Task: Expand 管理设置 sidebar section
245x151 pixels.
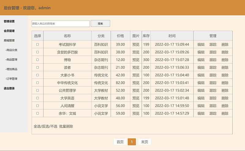Action: (x=9, y=21)
